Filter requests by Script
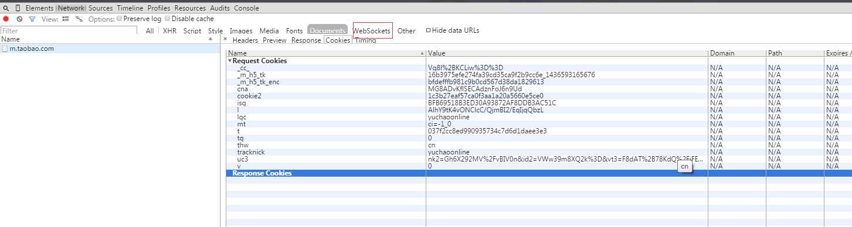 192,30
